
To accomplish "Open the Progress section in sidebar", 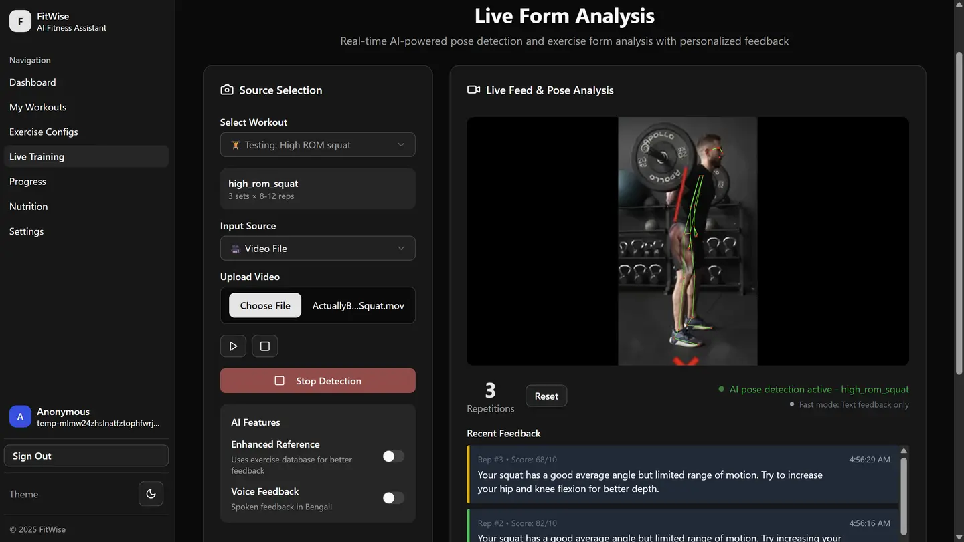I will click(x=27, y=181).
